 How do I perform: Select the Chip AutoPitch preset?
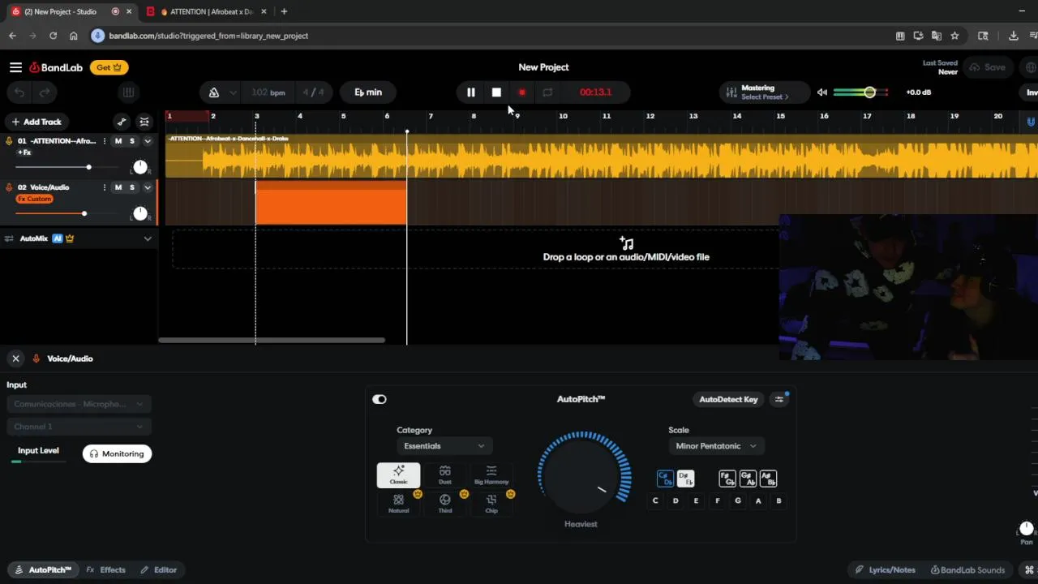tap(491, 503)
